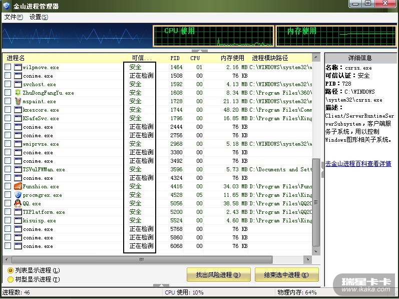Select 树型显示进程 radio button
The image size is (399, 299).
pos(11,279)
